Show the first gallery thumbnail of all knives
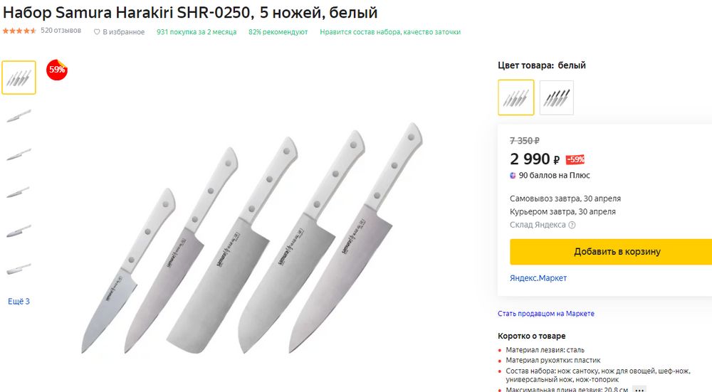The height and width of the screenshot is (392, 712). click(x=19, y=78)
